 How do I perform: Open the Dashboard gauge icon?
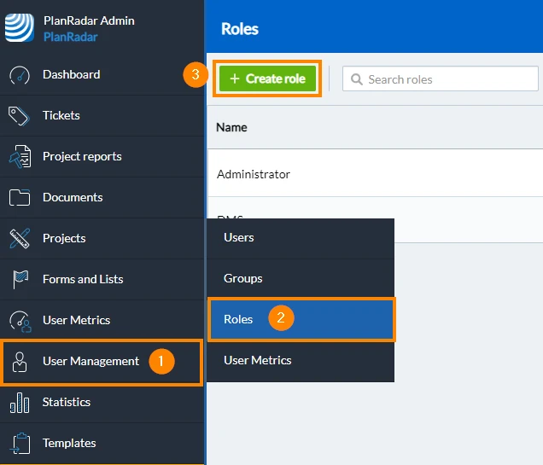20,75
